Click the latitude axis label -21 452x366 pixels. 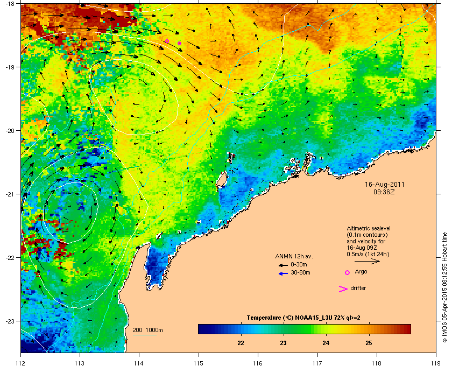tap(10, 194)
